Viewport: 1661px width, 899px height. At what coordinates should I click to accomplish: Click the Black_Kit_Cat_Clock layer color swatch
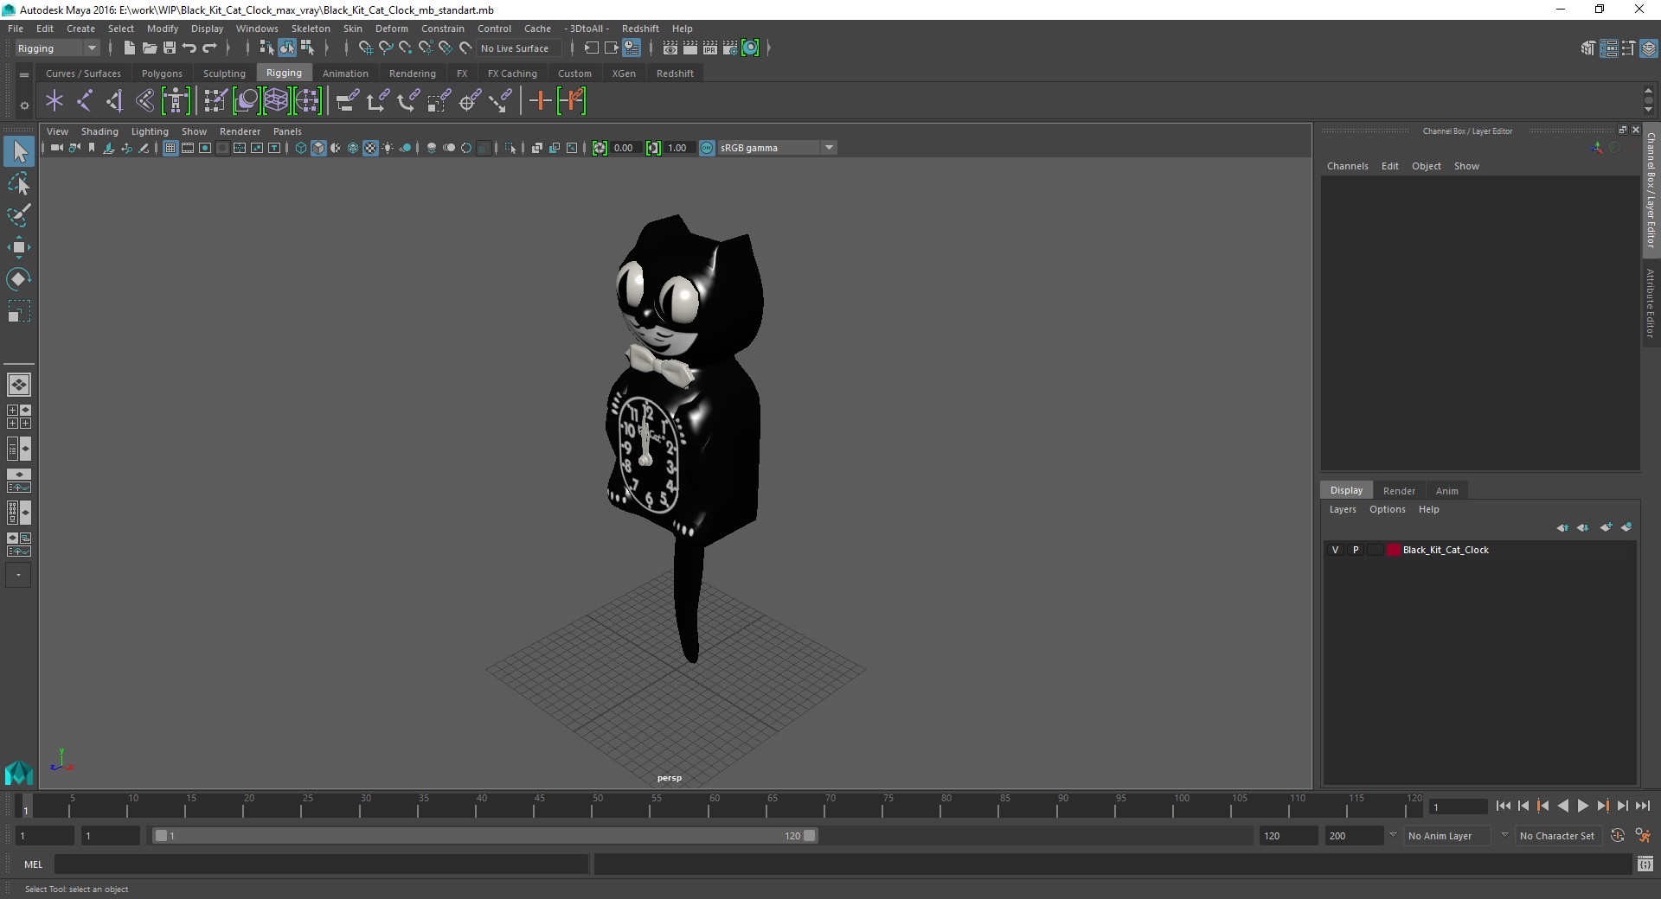coord(1393,550)
